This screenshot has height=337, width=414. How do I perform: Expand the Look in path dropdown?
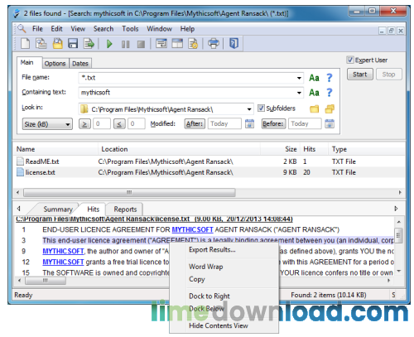249,109
